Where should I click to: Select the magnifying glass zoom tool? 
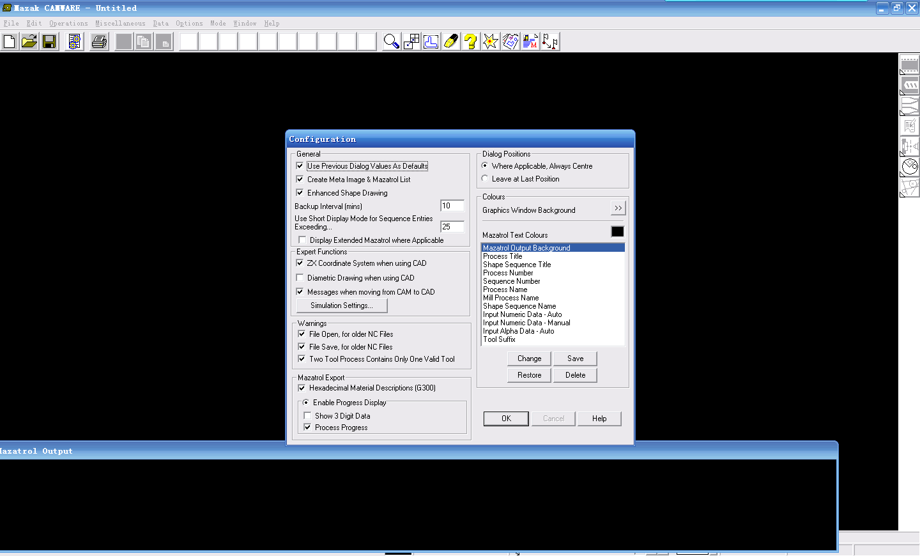[391, 42]
